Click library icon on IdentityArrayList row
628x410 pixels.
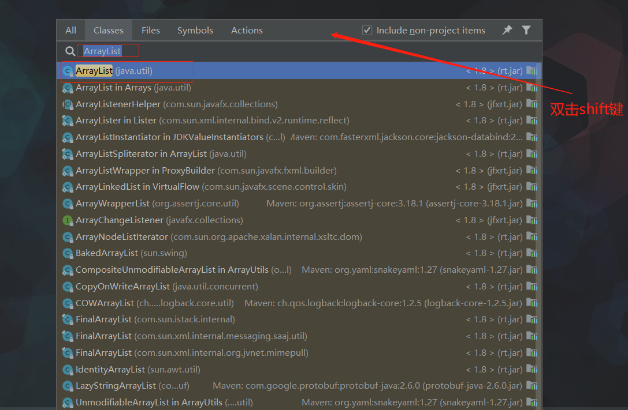(x=532, y=369)
